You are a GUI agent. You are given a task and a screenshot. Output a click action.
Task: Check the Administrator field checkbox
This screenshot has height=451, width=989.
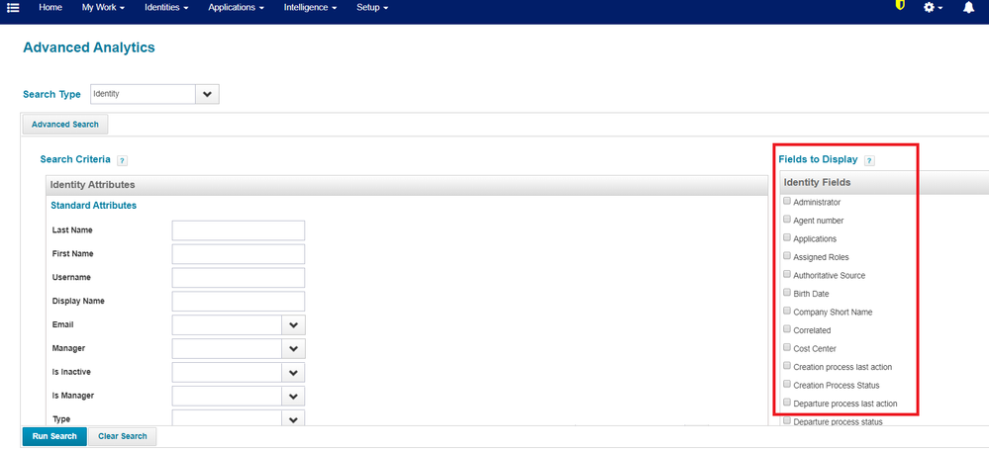tap(787, 201)
